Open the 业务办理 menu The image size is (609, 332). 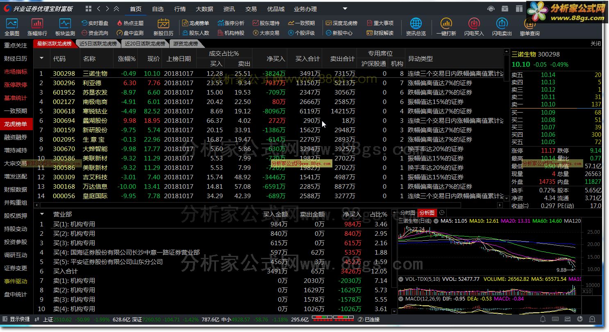tap(305, 9)
